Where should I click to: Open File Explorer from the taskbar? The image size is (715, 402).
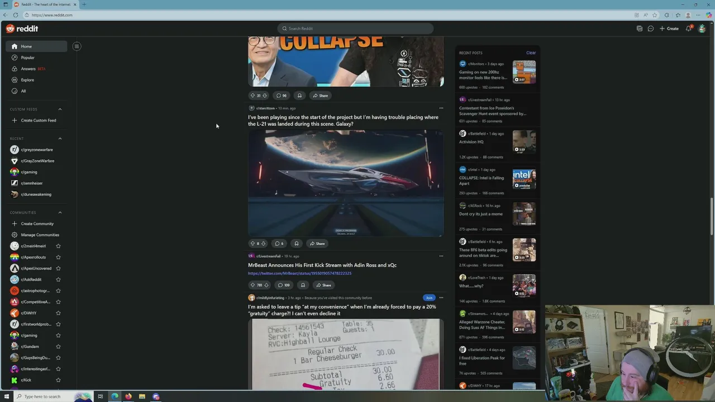click(x=142, y=396)
